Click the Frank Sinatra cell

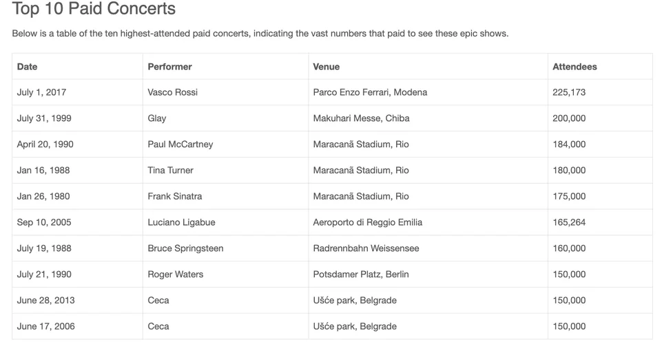pyautogui.click(x=175, y=196)
